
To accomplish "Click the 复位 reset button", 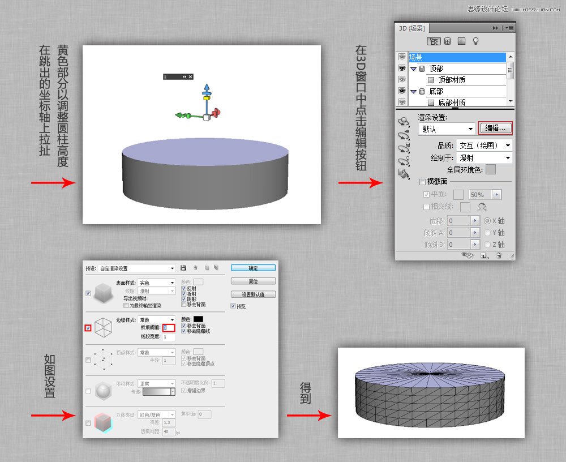I will pos(253,281).
